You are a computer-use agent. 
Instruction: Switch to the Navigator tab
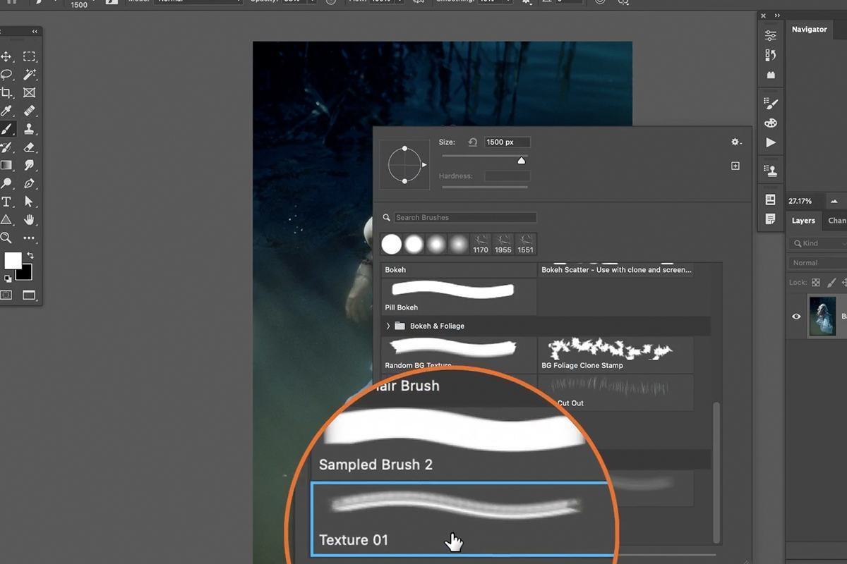809,30
